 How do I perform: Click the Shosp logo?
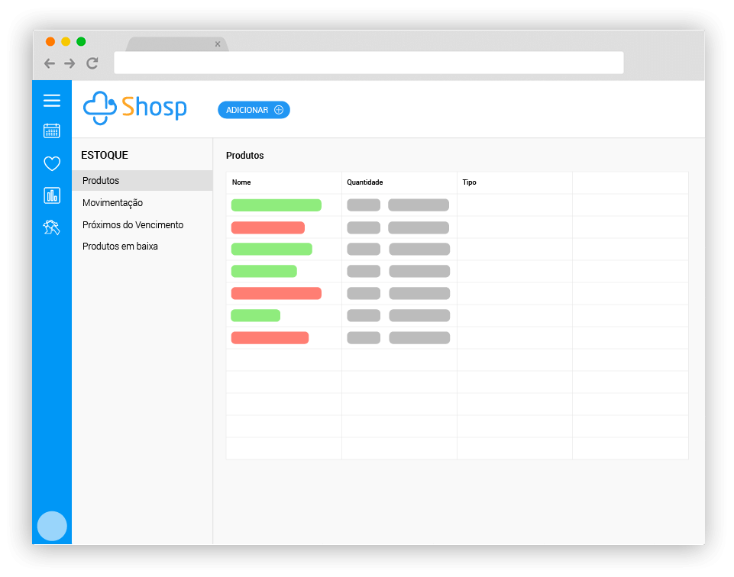click(x=135, y=108)
